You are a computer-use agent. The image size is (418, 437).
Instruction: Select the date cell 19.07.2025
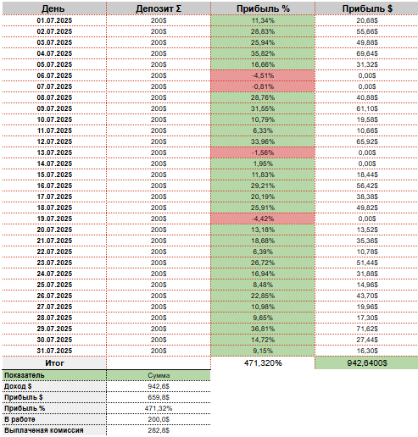[54, 218]
